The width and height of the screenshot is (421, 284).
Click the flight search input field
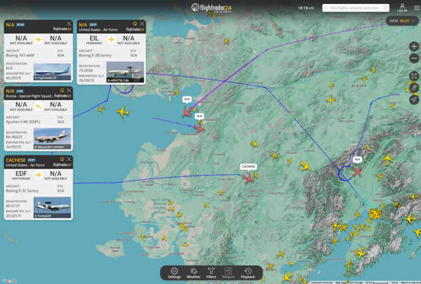(x=353, y=7)
